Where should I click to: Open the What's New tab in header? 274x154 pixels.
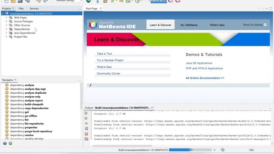click(x=217, y=25)
